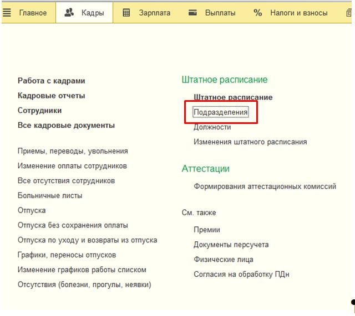Open Формирования аттестационных комиссий
The height and width of the screenshot is (316, 355).
[265, 187]
